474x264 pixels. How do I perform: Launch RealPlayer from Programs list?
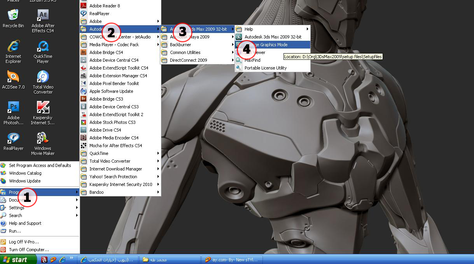click(120, 14)
